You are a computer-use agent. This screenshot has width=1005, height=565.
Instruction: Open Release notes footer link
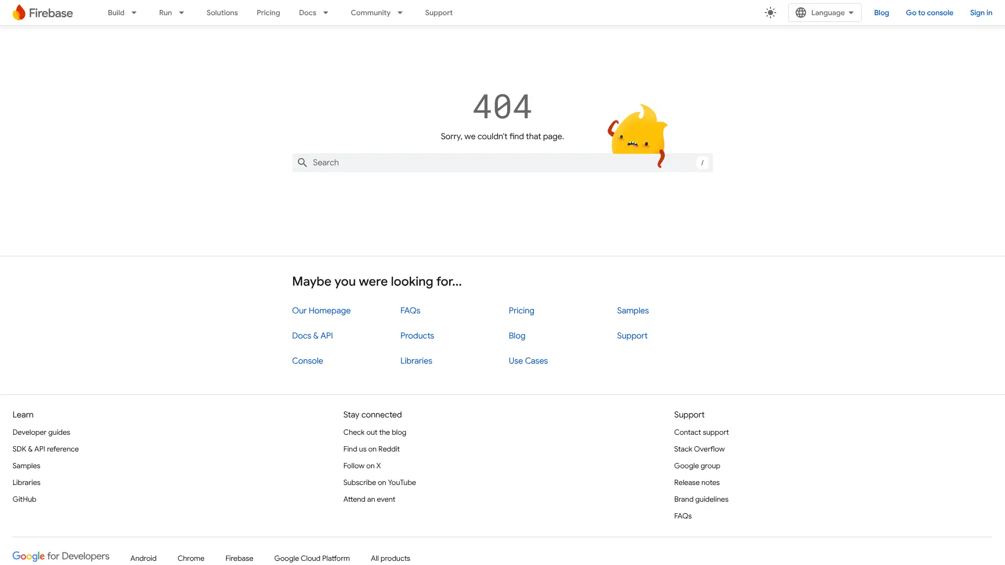[696, 483]
